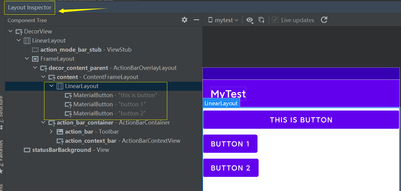Collapse the selected LinearLayout node
Viewport: 401px width, 191px height.
click(x=52, y=86)
